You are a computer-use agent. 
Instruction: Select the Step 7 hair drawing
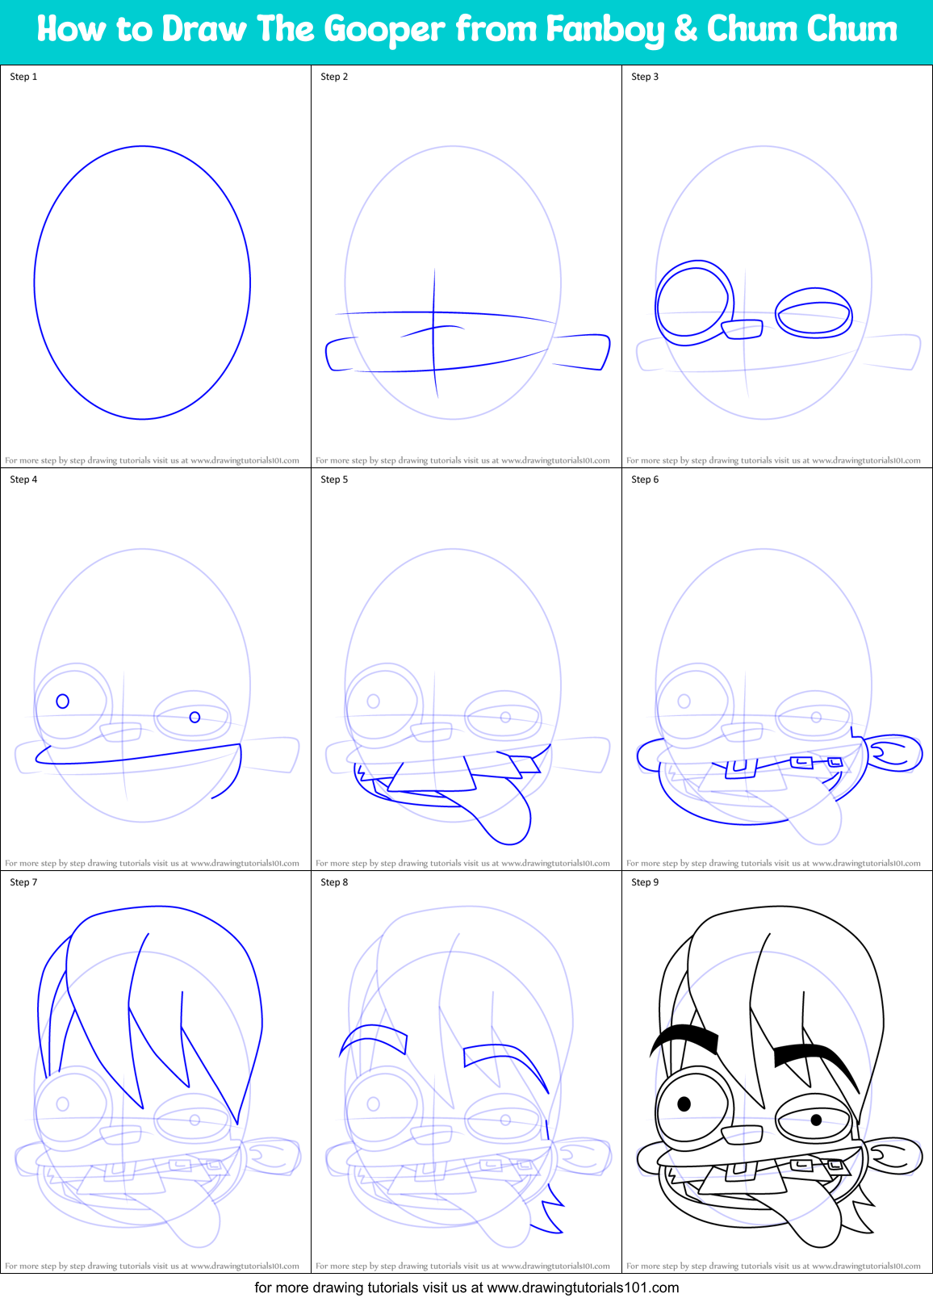click(157, 1078)
